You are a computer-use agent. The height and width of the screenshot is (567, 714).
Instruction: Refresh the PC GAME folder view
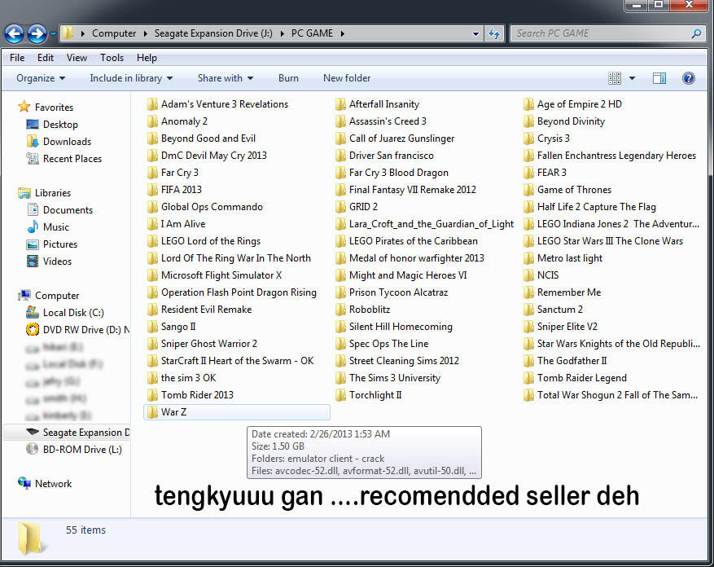click(x=494, y=33)
